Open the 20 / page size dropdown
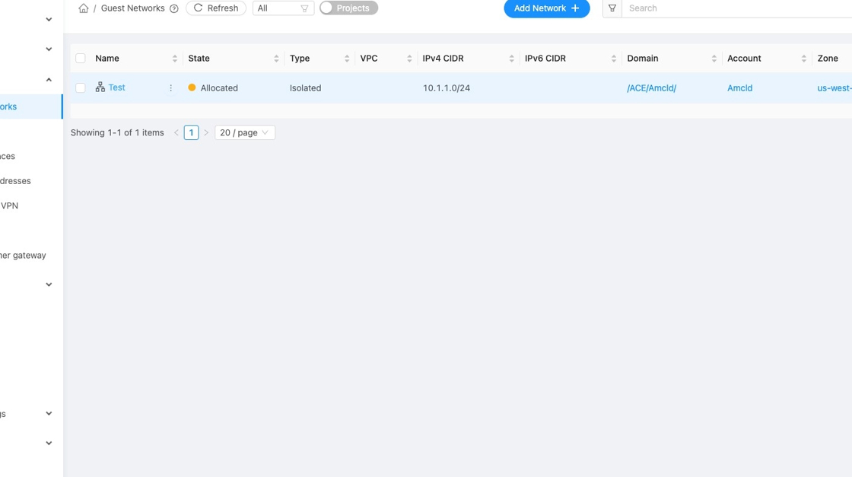The width and height of the screenshot is (852, 477). tap(244, 132)
